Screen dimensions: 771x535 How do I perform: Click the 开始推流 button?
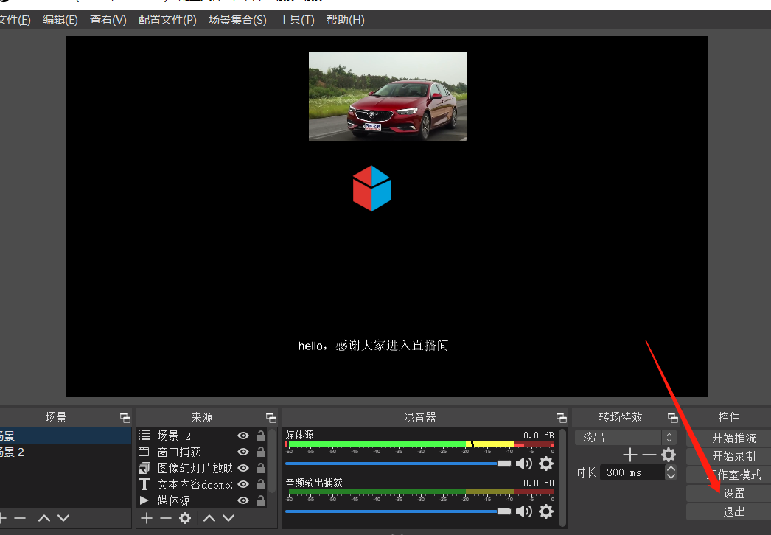tap(728, 438)
